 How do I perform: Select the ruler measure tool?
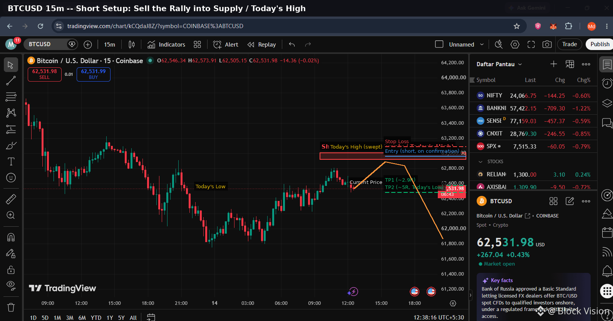pos(11,199)
